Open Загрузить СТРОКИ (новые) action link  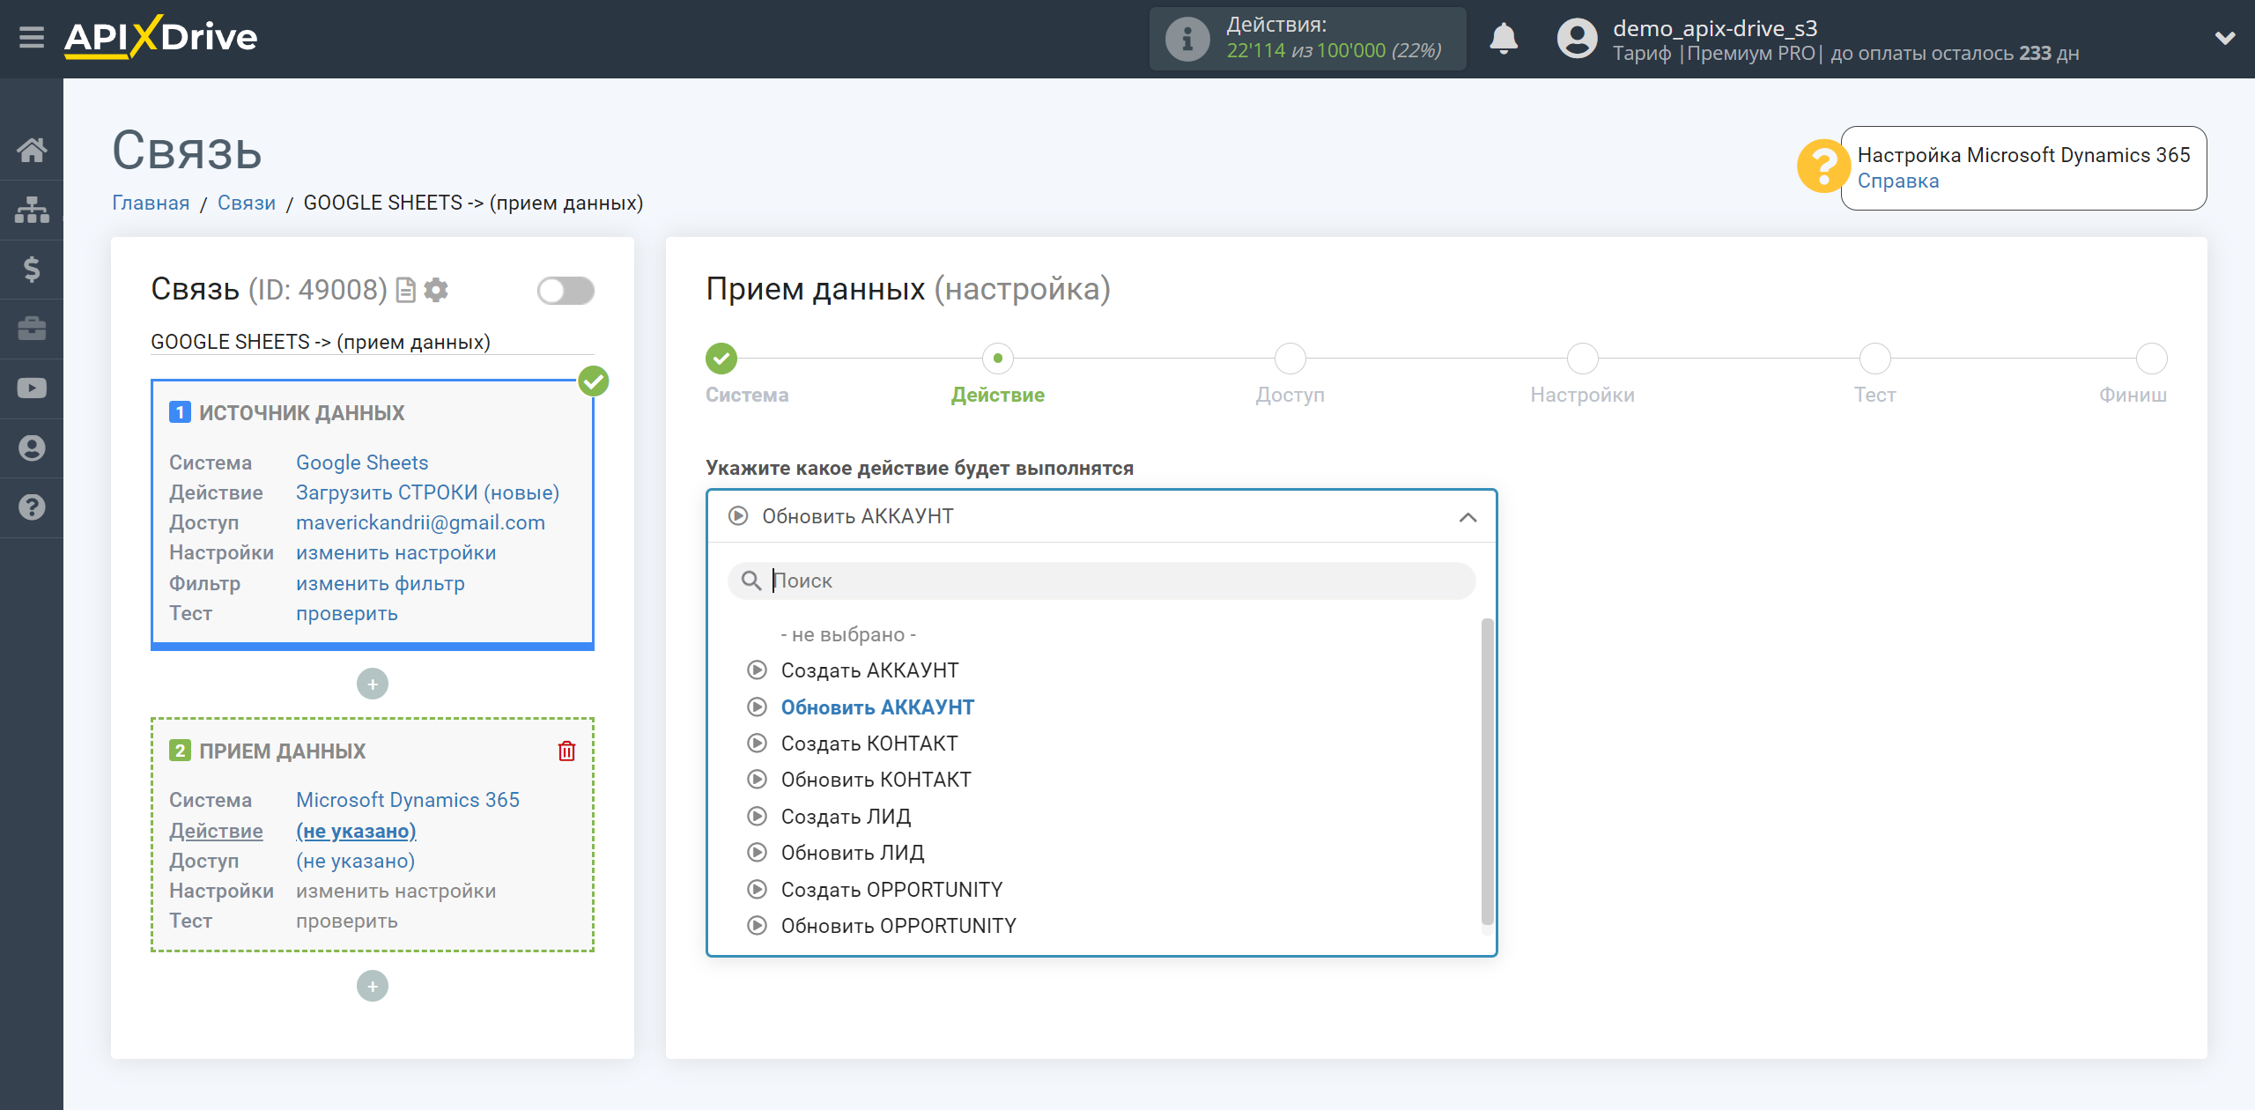pyautogui.click(x=427, y=492)
